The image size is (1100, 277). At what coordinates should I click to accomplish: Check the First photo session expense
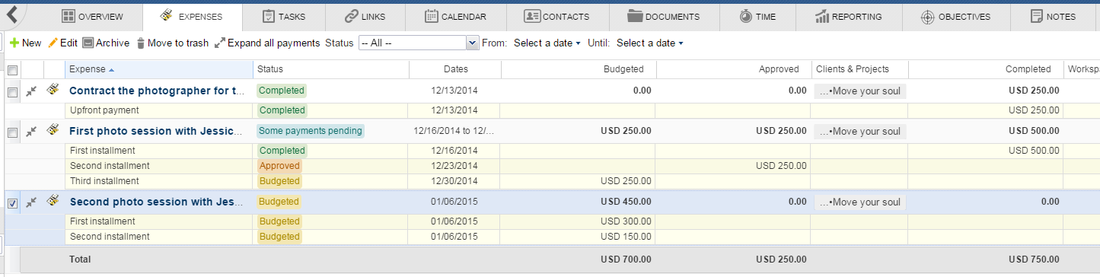(12, 132)
